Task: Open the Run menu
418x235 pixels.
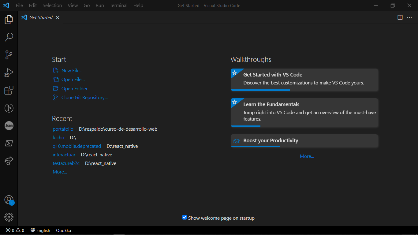Action: [x=100, y=6]
